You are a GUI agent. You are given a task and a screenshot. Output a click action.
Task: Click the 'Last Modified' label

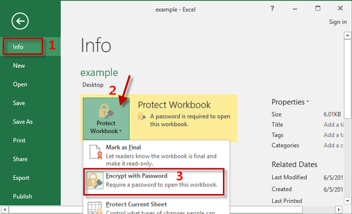pyautogui.click(x=289, y=177)
